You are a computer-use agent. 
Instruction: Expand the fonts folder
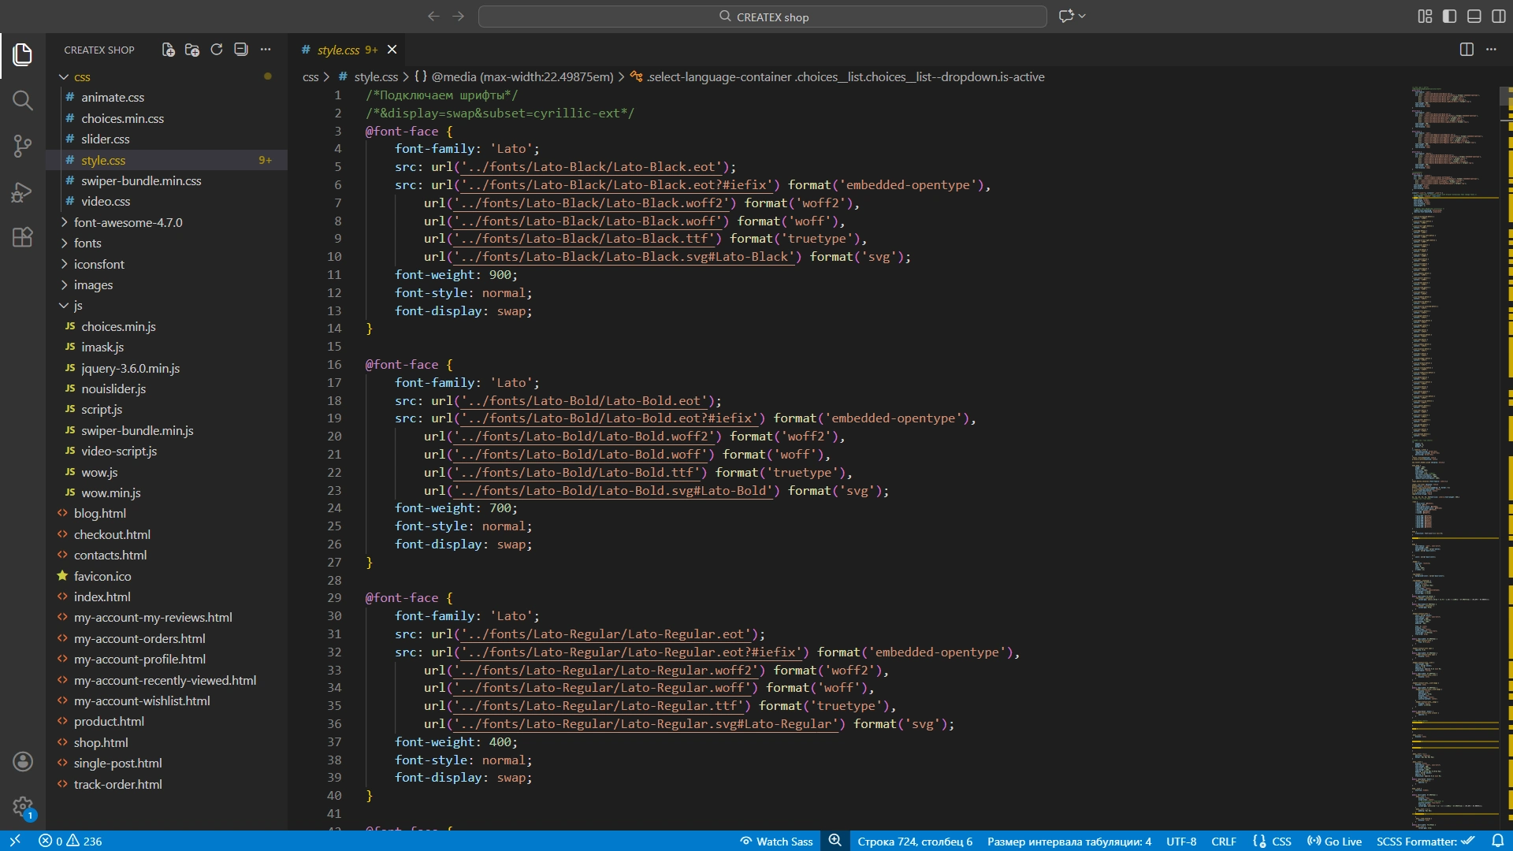coord(87,243)
